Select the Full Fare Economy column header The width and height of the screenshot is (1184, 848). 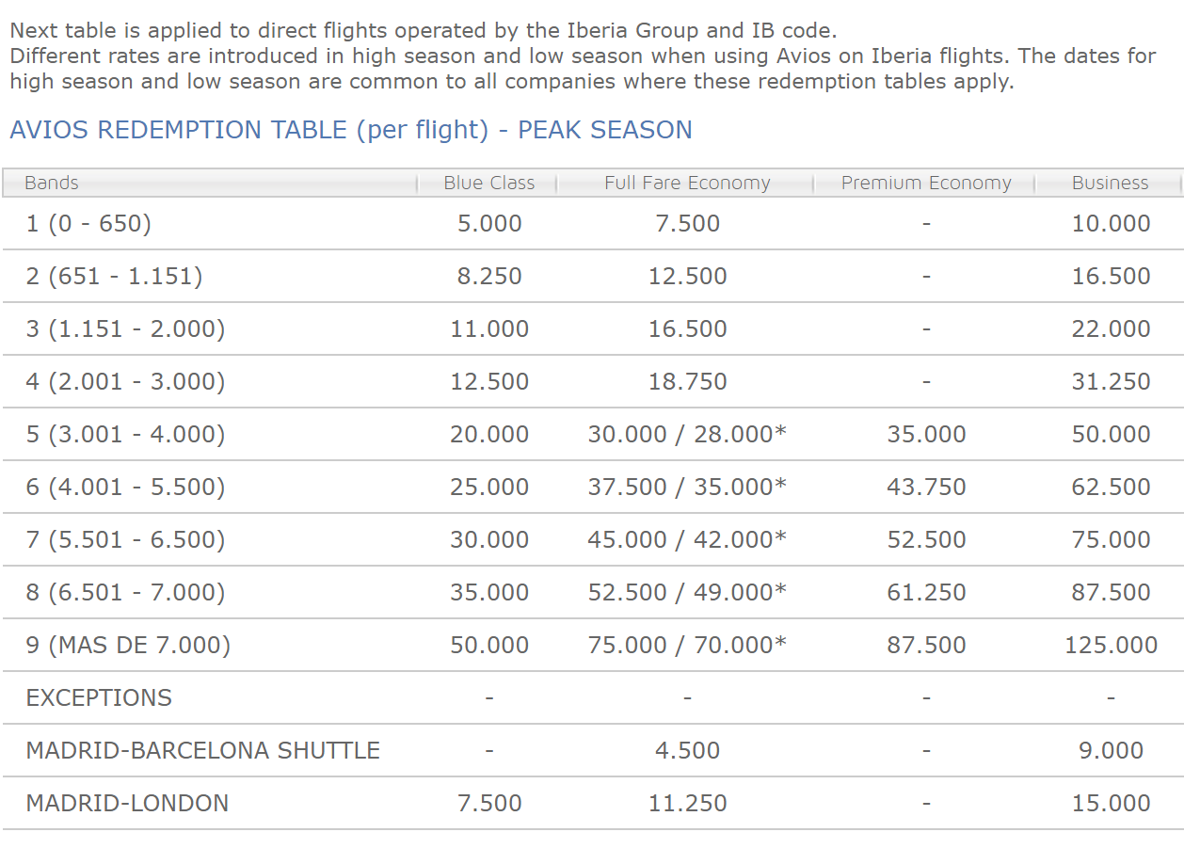(687, 183)
